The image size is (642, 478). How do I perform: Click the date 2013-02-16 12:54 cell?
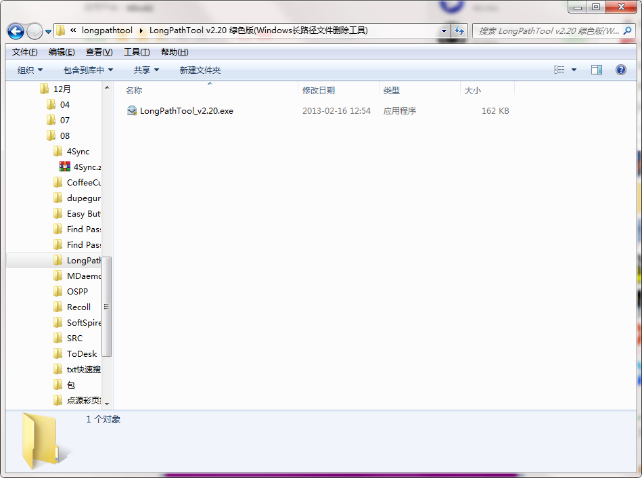(336, 110)
